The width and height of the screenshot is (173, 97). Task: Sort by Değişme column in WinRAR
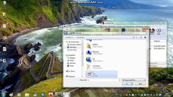pyautogui.click(x=157, y=41)
